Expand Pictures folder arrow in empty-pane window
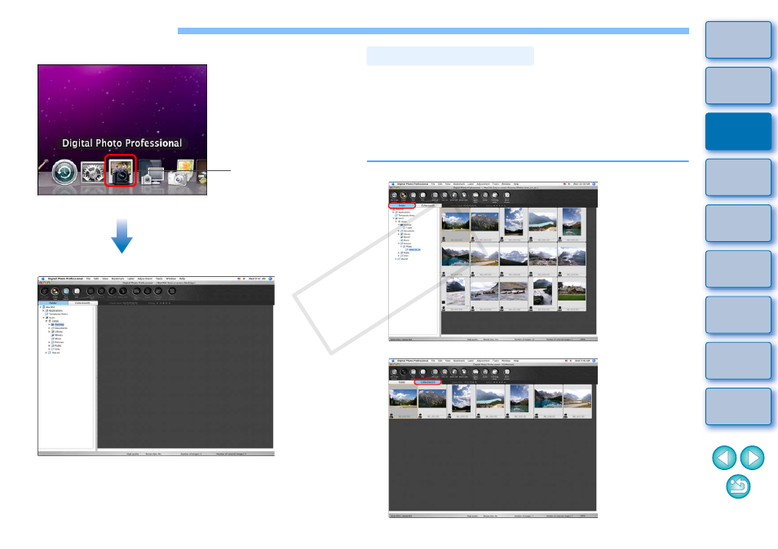This screenshot has height=549, width=778. coord(49,342)
